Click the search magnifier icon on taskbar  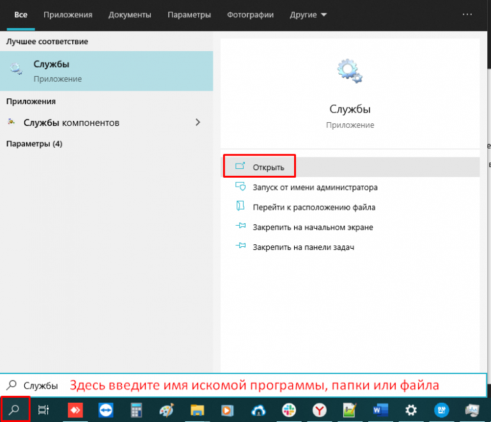[15, 409]
